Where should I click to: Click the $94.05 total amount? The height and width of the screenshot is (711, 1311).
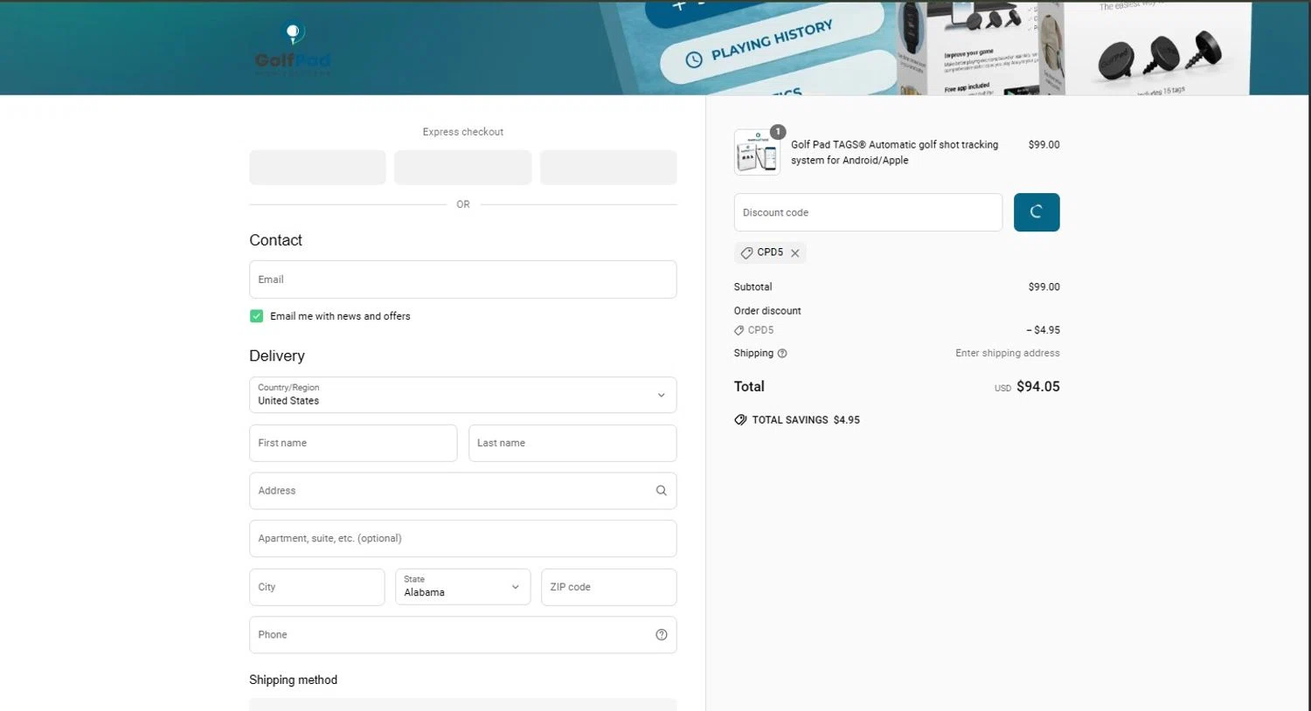tap(1038, 387)
